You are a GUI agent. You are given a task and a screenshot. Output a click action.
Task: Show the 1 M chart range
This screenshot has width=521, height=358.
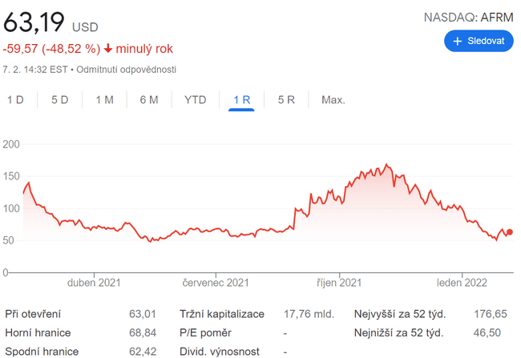104,100
